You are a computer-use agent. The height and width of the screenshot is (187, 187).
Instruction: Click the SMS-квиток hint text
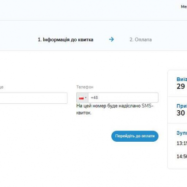(115, 109)
